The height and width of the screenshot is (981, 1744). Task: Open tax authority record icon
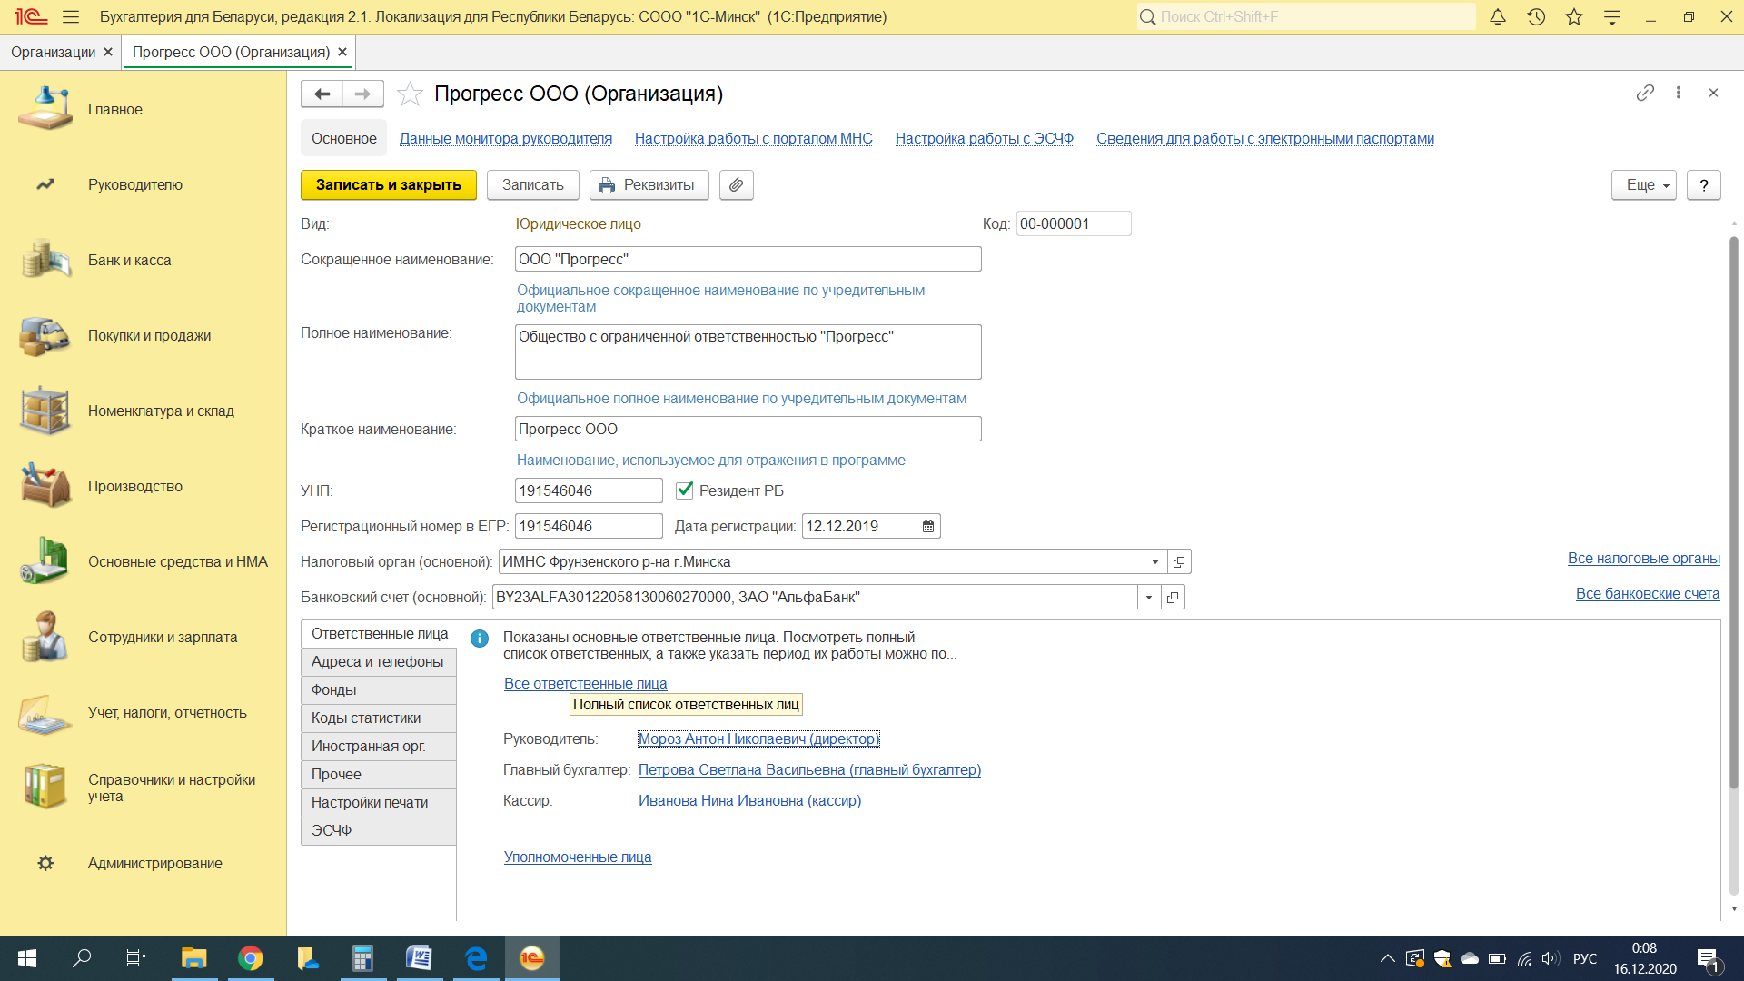[x=1179, y=561]
